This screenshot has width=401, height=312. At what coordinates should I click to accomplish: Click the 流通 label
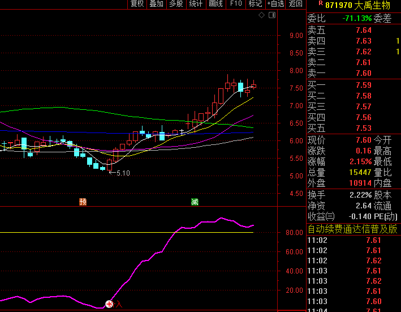point(382,206)
